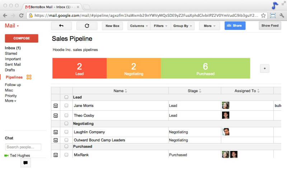Click the orange Pipelines grid icon

tap(29, 77)
